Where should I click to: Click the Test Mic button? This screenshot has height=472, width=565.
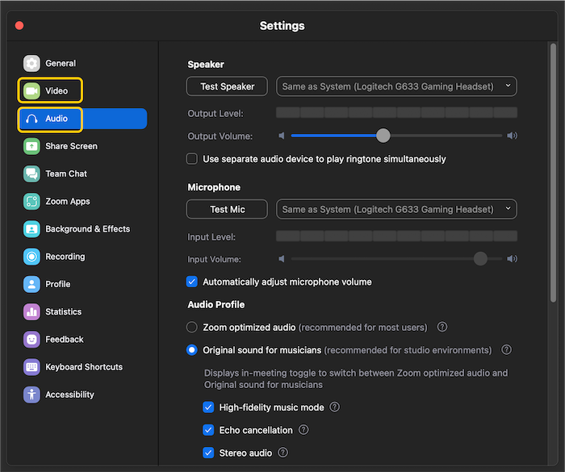[227, 209]
